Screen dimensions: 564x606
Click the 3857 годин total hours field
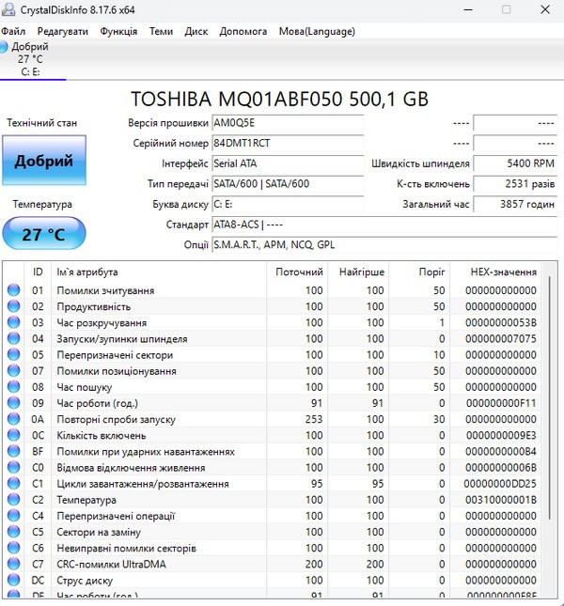pyautogui.click(x=515, y=204)
